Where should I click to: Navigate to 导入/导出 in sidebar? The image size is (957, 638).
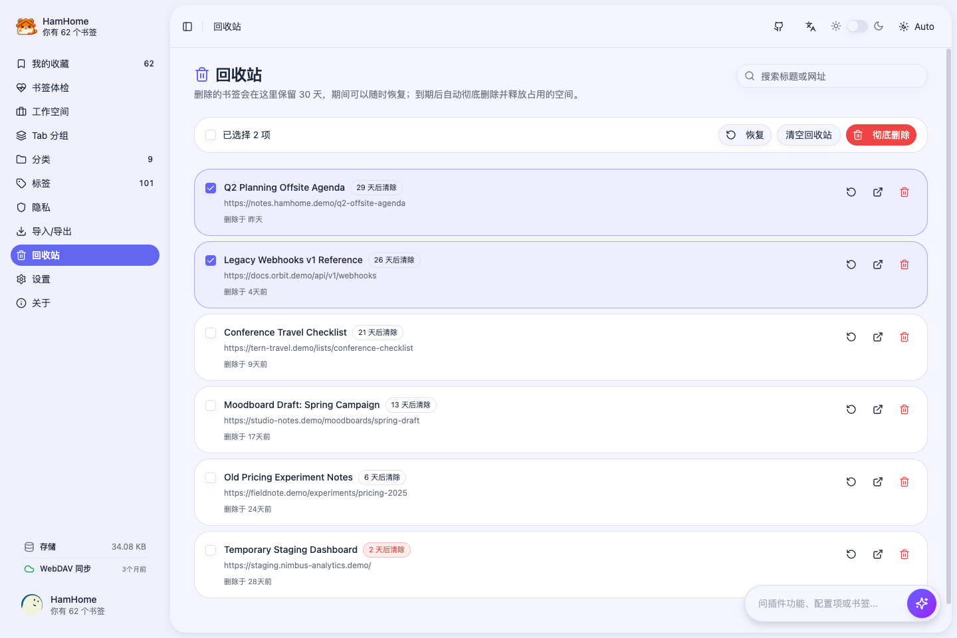pyautogui.click(x=85, y=231)
